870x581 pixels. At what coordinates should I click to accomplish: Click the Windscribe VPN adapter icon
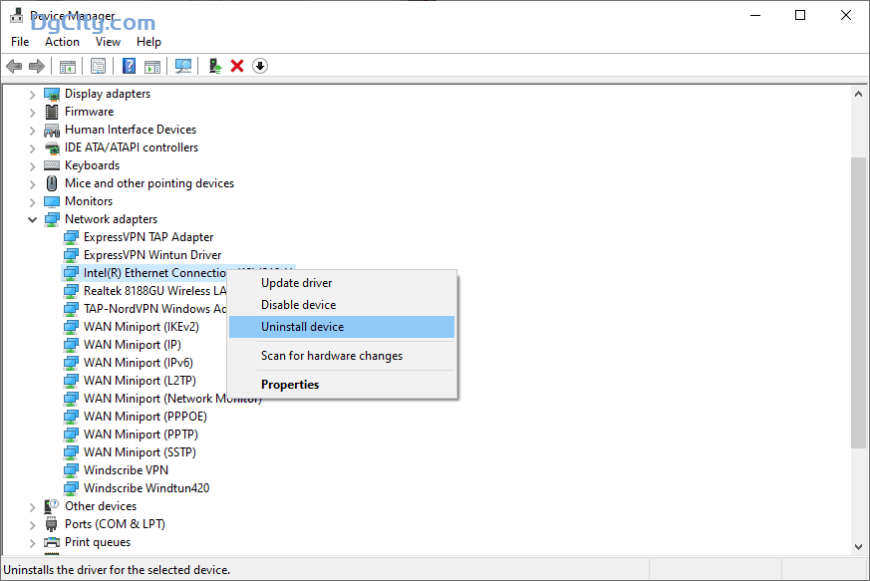71,470
